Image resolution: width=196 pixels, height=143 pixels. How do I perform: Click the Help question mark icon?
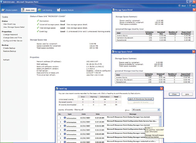190,6
